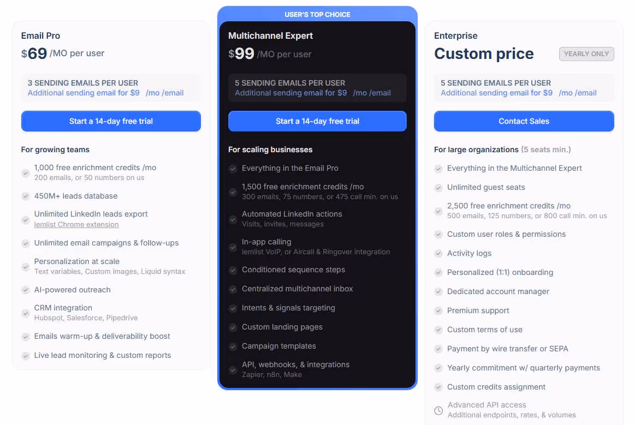Screen dimensions: 635x425
Task: Click the checkmark beside Unlimited guest seats
Action: (438, 187)
